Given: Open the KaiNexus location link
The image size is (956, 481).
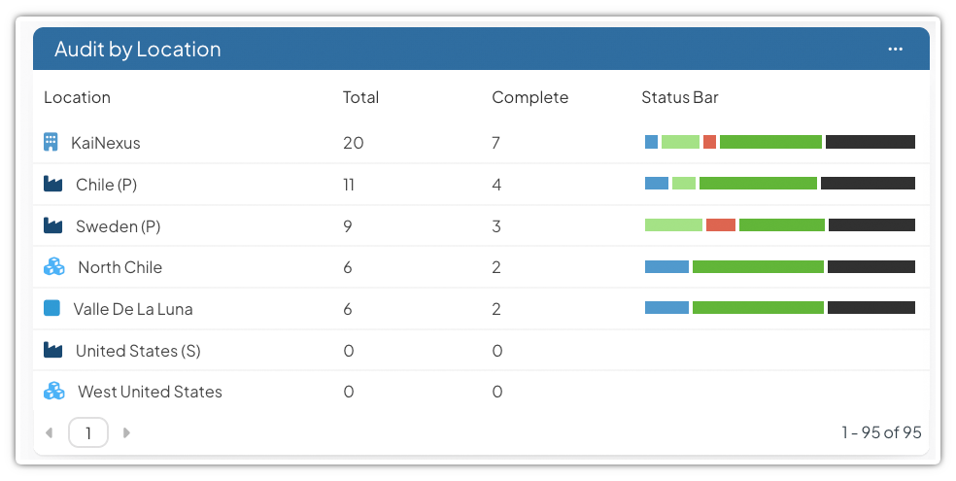Looking at the screenshot, I should [x=106, y=143].
